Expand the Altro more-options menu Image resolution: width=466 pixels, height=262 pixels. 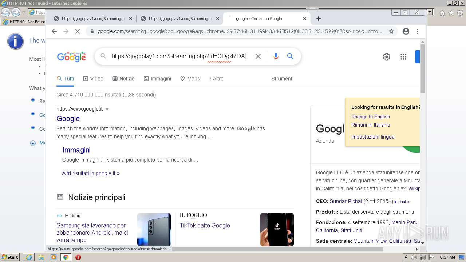[216, 79]
